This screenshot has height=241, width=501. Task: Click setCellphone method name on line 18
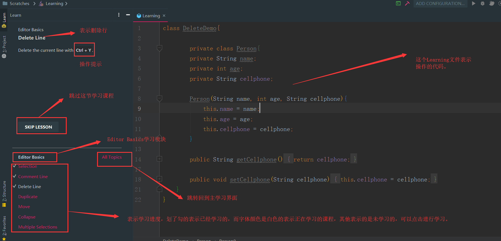point(250,179)
